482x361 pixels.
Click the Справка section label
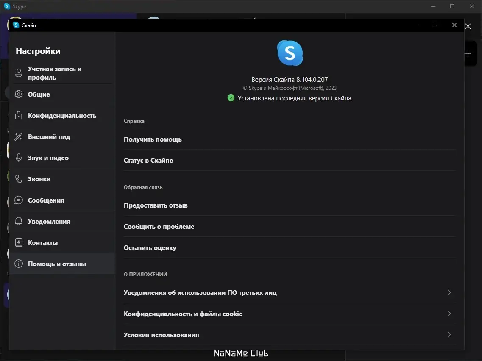pos(134,121)
